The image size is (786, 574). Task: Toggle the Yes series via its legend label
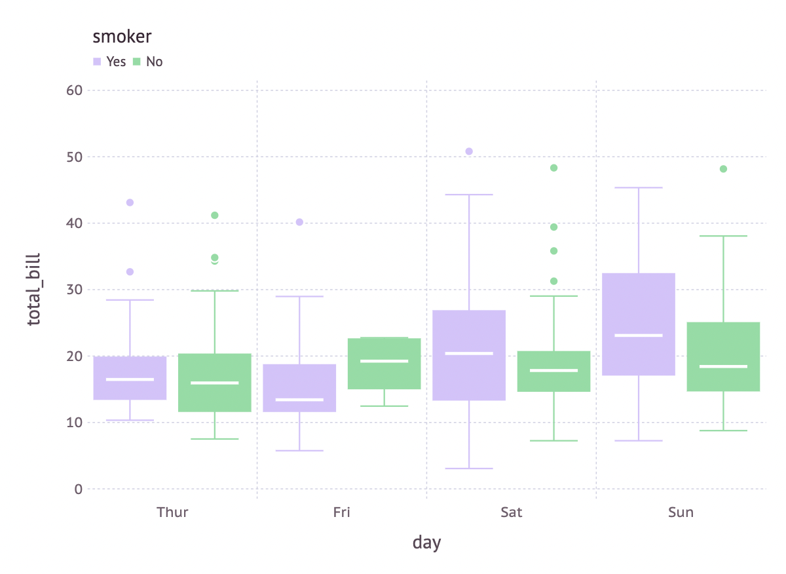pos(116,62)
